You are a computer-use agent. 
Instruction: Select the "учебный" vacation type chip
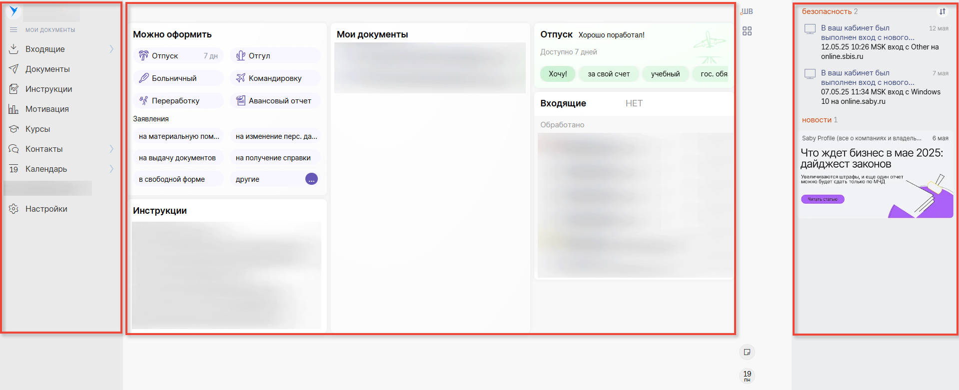pos(665,74)
